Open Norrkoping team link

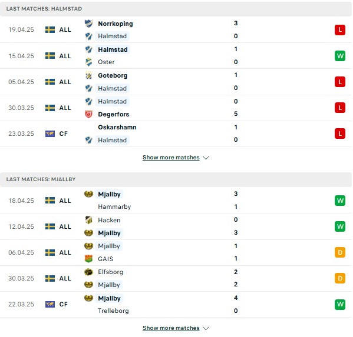[116, 24]
